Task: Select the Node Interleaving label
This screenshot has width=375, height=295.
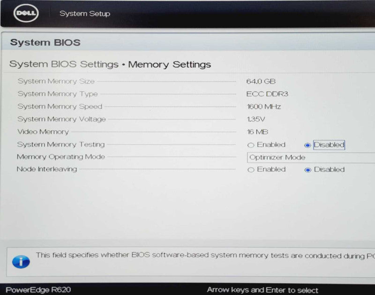Action: click(47, 169)
